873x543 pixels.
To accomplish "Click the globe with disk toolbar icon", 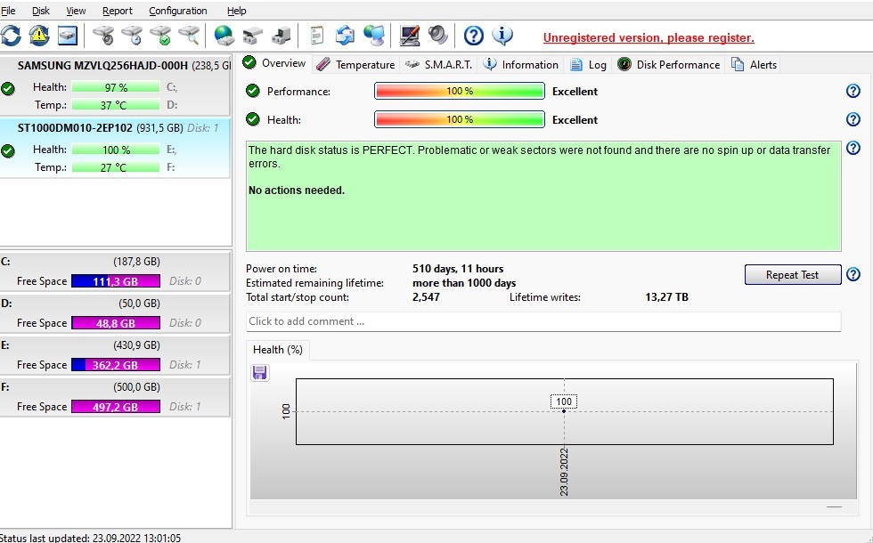I will click(224, 36).
